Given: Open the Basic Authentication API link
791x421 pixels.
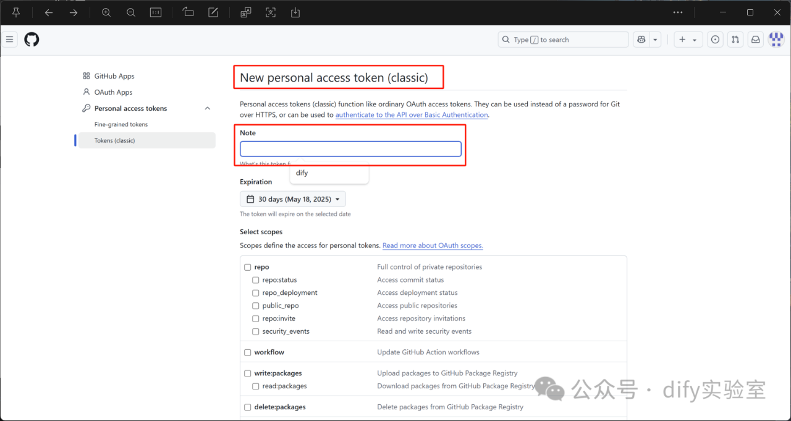Looking at the screenshot, I should click(x=412, y=115).
